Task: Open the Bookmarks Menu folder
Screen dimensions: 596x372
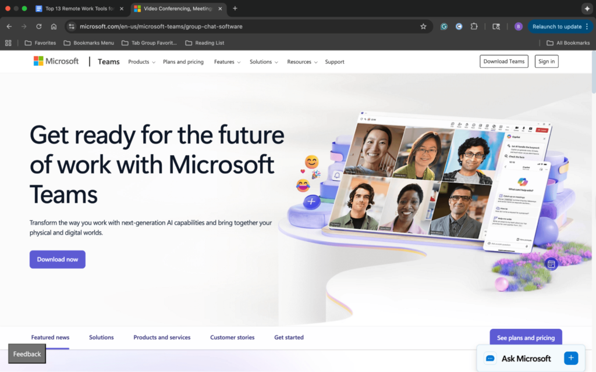Action: [89, 43]
